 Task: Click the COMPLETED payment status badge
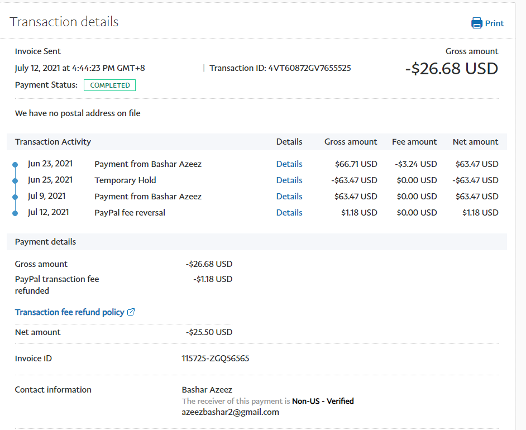pyautogui.click(x=109, y=85)
